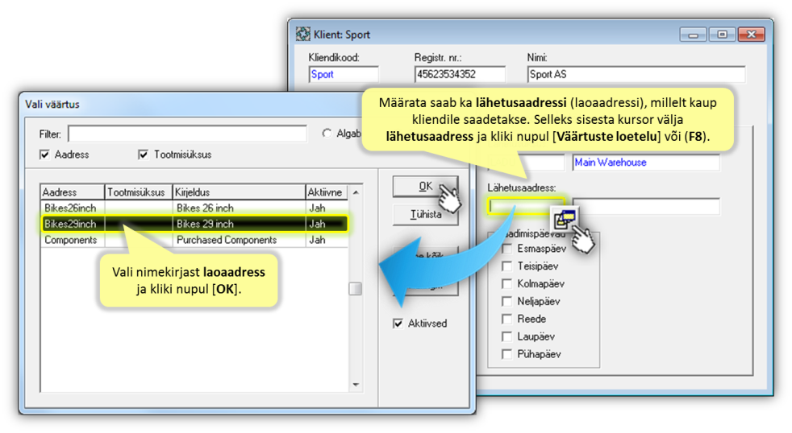Maximize the Klient: Sport window
Screen dimensions: 792x433
[723, 35]
